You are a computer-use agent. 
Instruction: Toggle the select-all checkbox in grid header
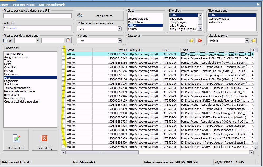click(x=64, y=50)
